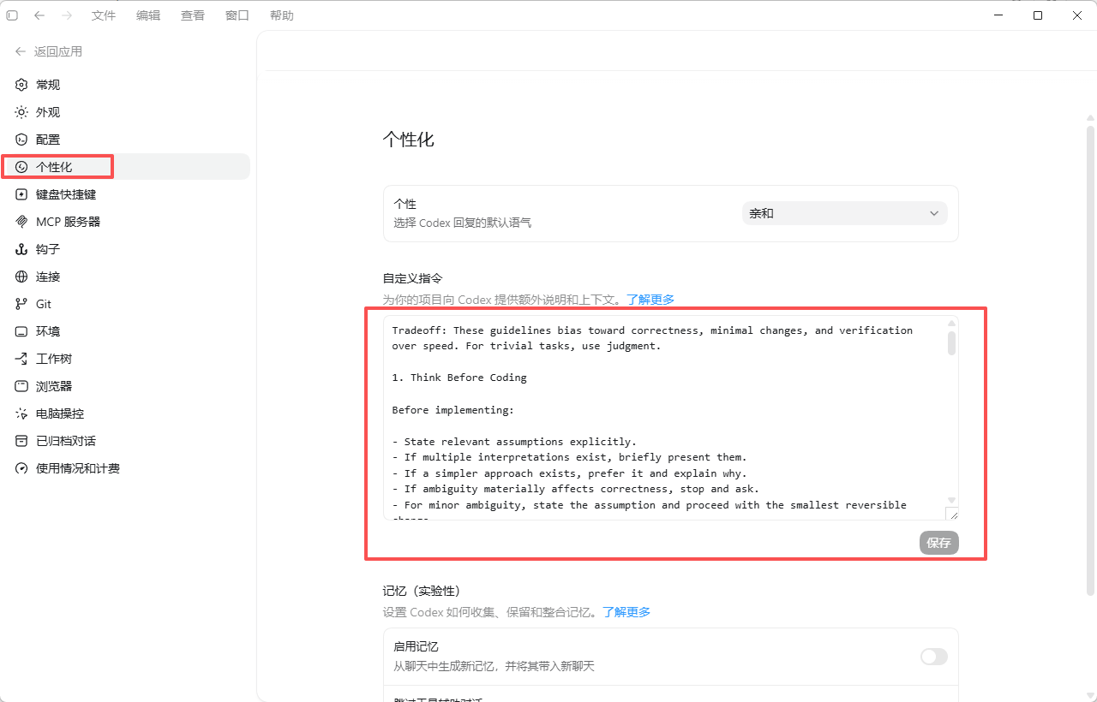Go back with the left arrow icon
This screenshot has height=702, width=1097.
[39, 15]
